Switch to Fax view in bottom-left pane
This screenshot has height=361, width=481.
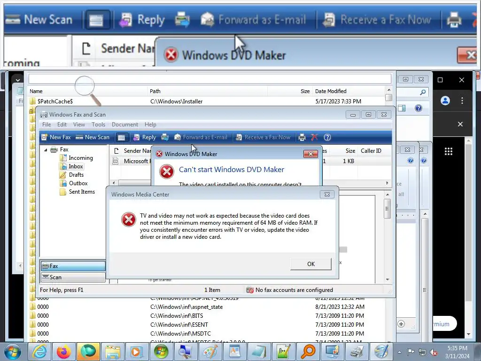point(73,266)
